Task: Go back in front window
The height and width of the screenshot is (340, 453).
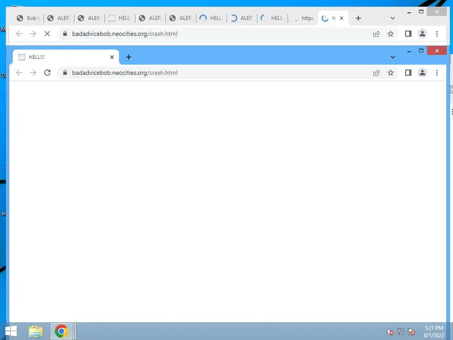Action: pyautogui.click(x=19, y=73)
